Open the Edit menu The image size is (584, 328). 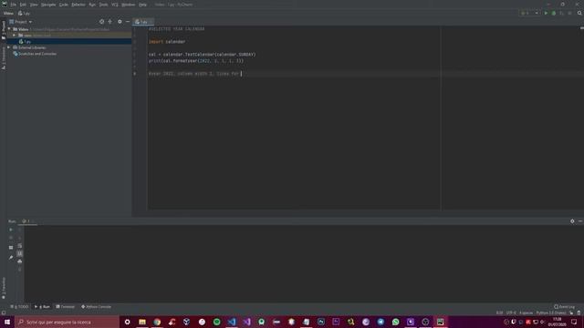tap(23, 5)
